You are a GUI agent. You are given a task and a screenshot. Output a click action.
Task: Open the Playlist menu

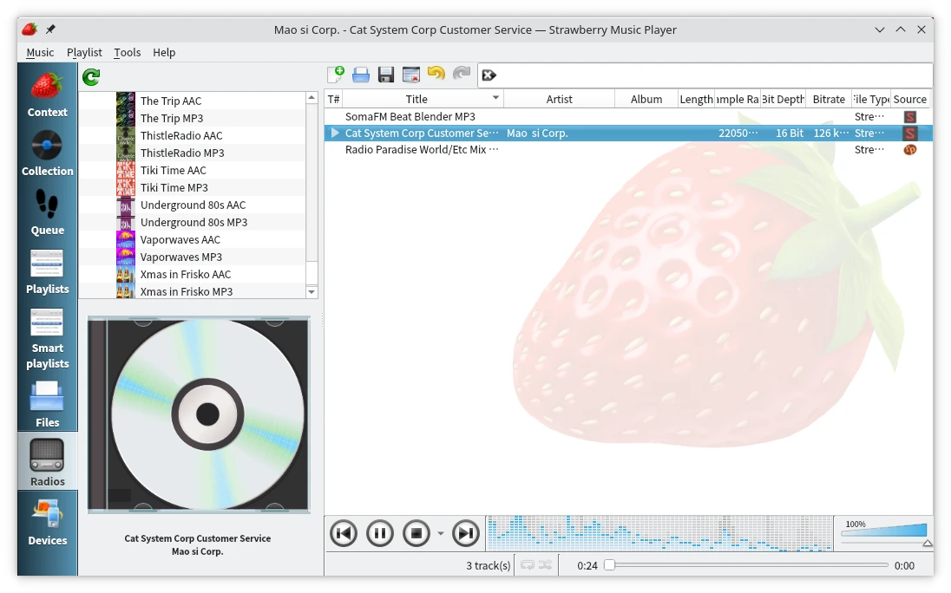84,52
